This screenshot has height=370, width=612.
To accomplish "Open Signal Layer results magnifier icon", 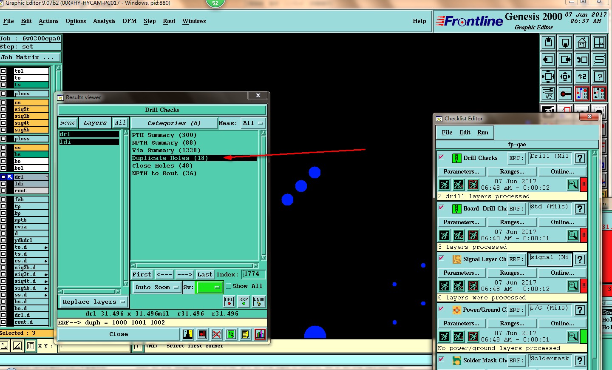I will coord(573,286).
